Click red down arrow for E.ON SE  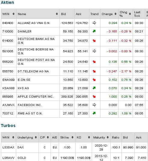(x=94, y=80)
